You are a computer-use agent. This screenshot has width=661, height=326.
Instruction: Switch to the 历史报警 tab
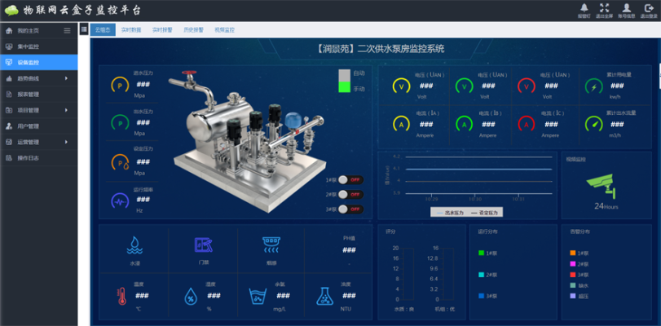[x=192, y=29]
